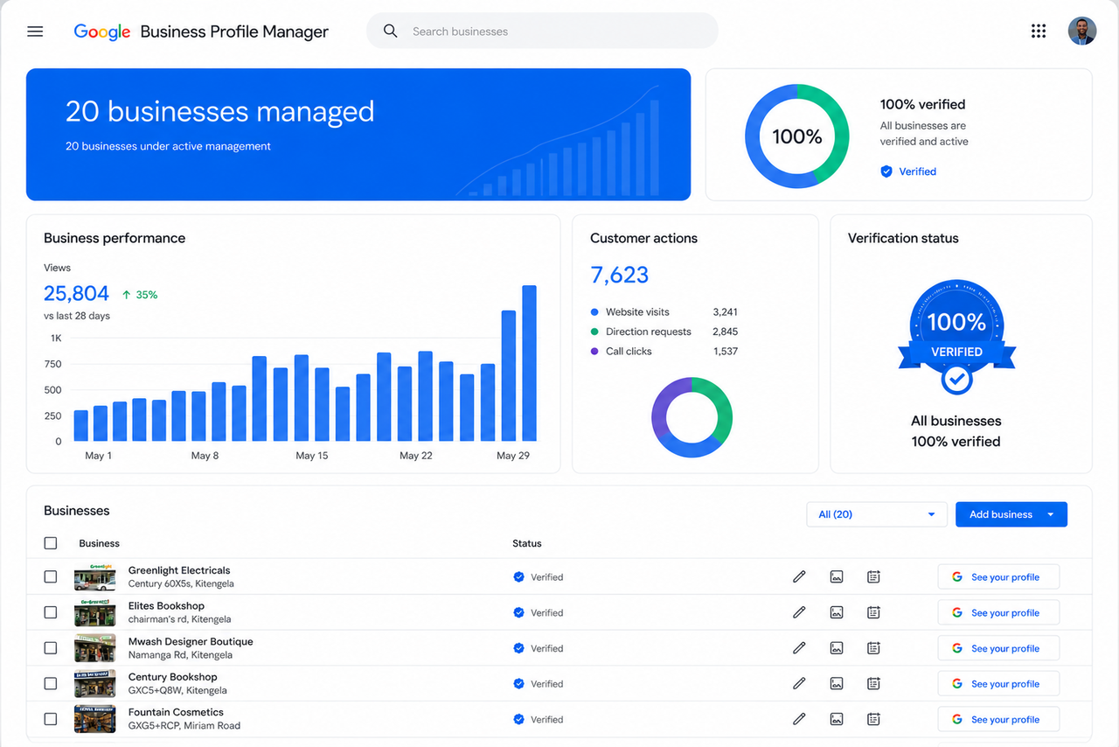
Task: Click the verified shield icon in summary card
Action: pyautogui.click(x=886, y=171)
